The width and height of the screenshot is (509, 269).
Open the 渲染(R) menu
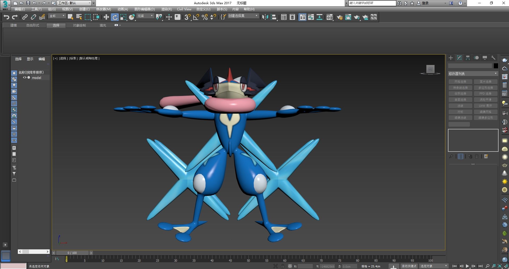click(166, 9)
